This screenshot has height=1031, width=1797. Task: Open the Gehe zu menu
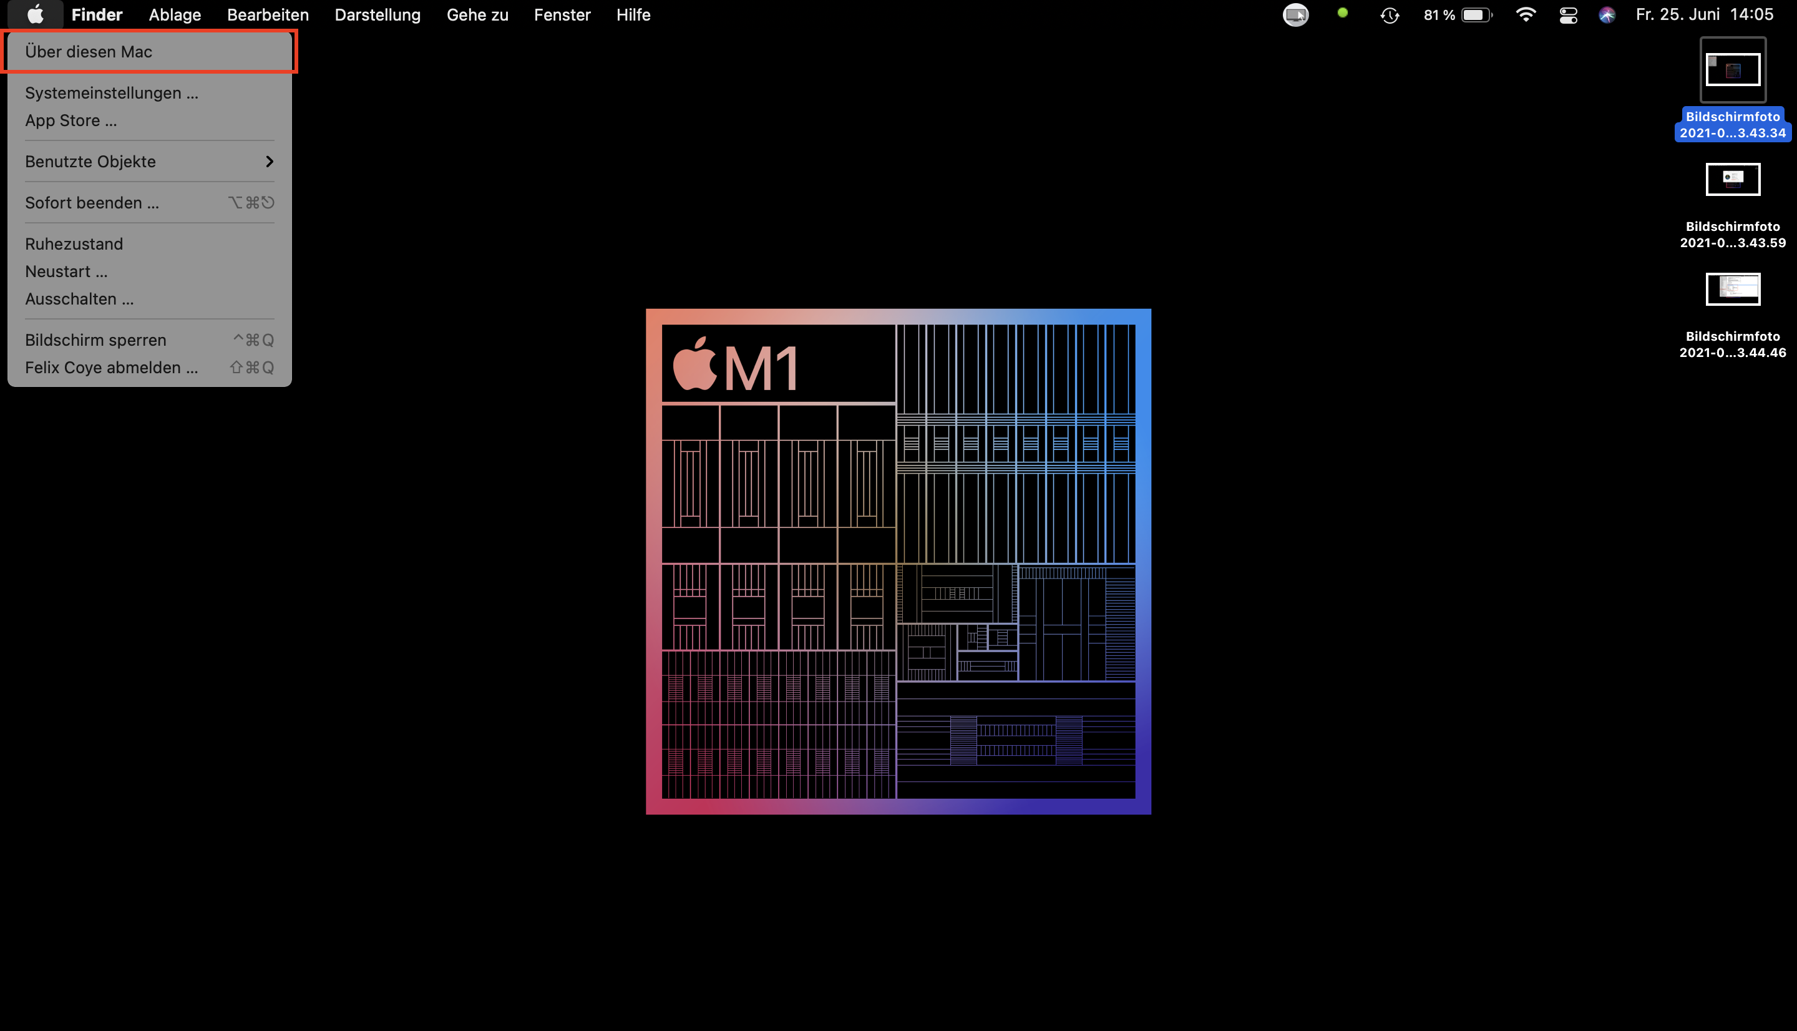(x=477, y=15)
